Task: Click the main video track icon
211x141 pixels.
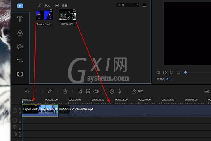Action: [14, 110]
